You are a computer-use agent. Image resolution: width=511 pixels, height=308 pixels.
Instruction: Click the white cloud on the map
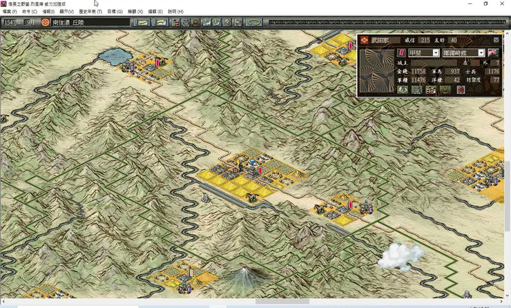[x=401, y=256]
